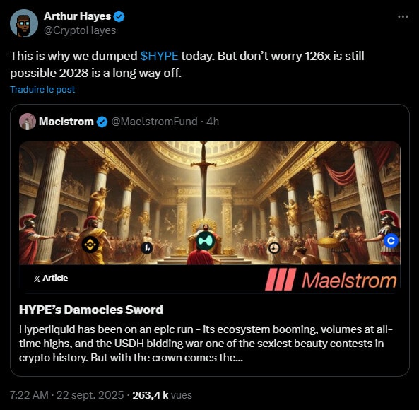Image resolution: width=419 pixels, height=410 pixels.
Task: Click the blue Coinbase logo in image
Action: (x=391, y=241)
